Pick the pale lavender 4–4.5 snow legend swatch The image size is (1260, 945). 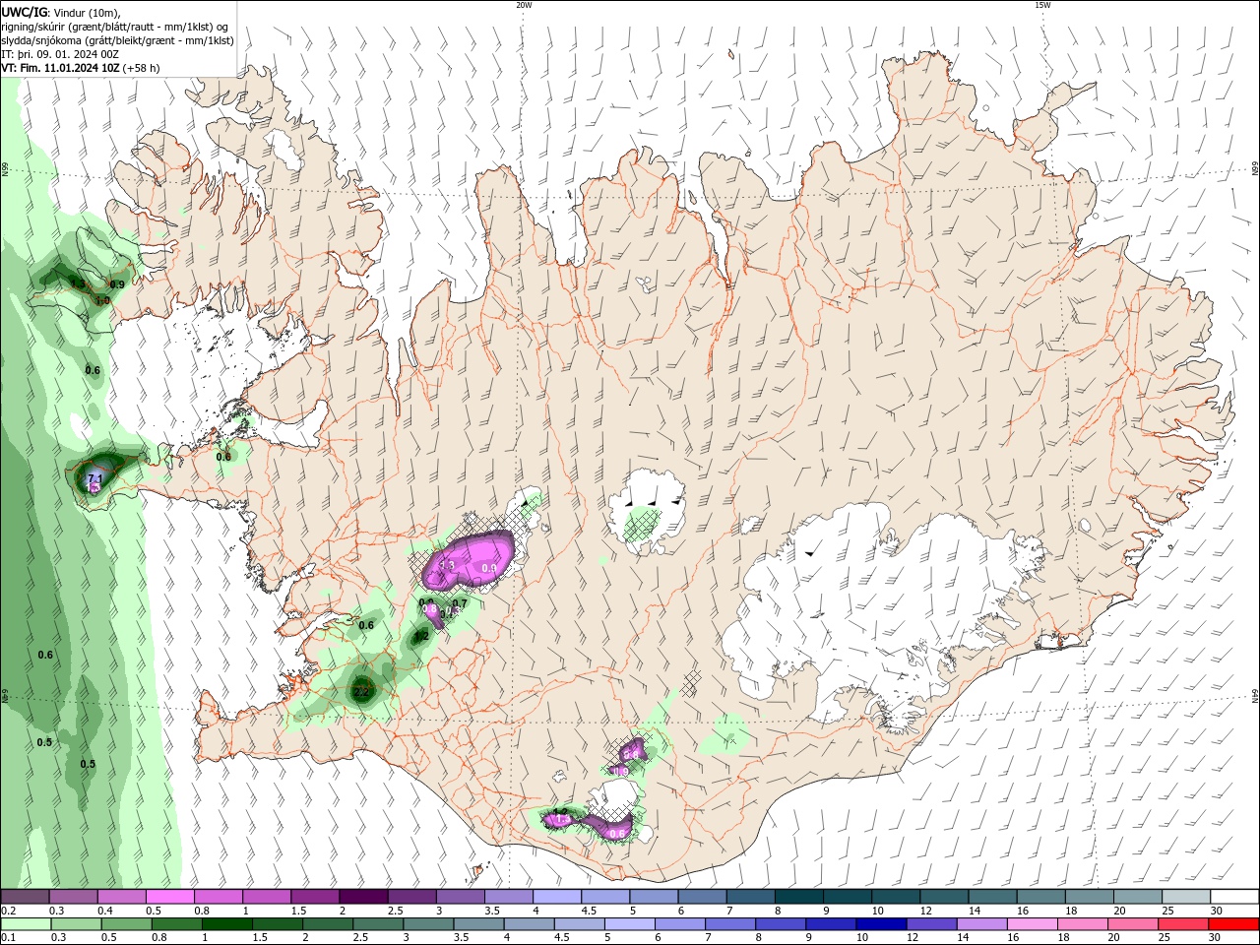point(556,897)
